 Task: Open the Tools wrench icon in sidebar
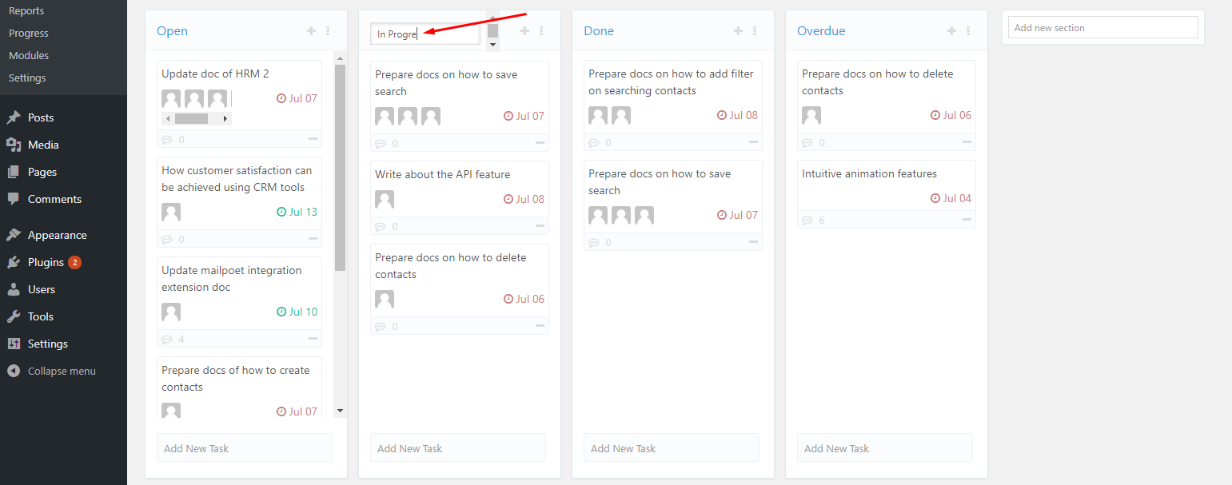tap(14, 316)
